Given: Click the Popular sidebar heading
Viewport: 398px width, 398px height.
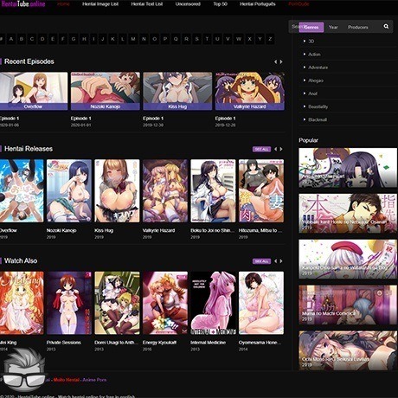Looking at the screenshot, I should pyautogui.click(x=308, y=140).
